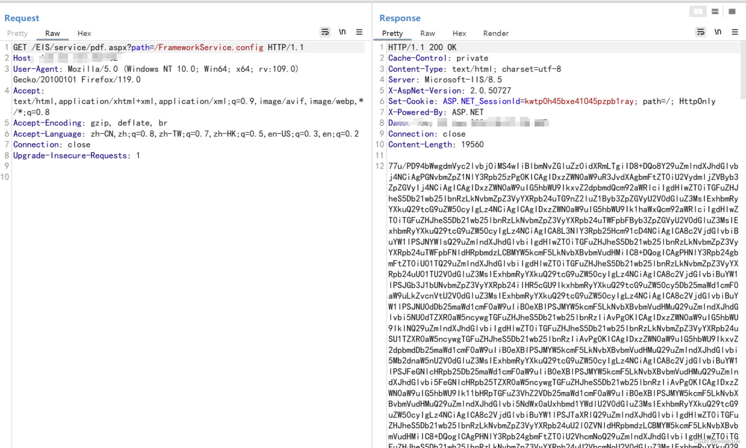This screenshot has width=746, height=448.
Task: Click the Upgrade-Insecure-Requests header
Action: 77,155
